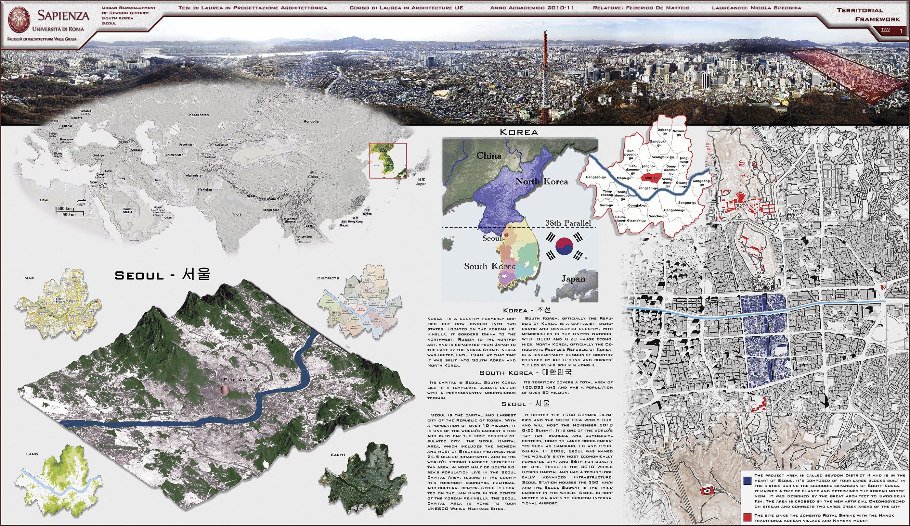Click 'Laureando: Nicola Specchia' text
910x526 pixels.
point(757,7)
